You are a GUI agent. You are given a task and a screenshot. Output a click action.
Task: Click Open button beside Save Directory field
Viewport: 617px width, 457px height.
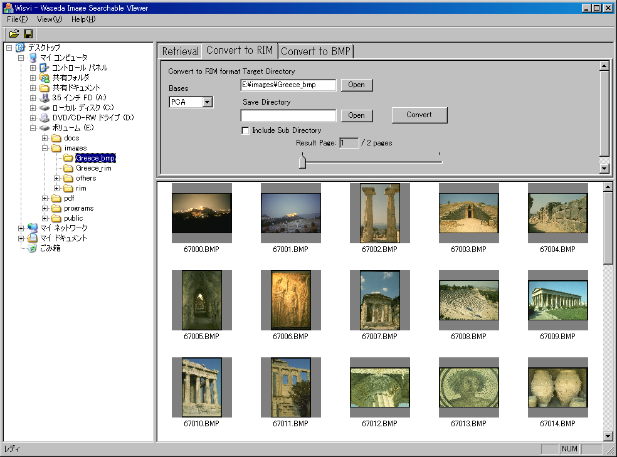tap(357, 115)
